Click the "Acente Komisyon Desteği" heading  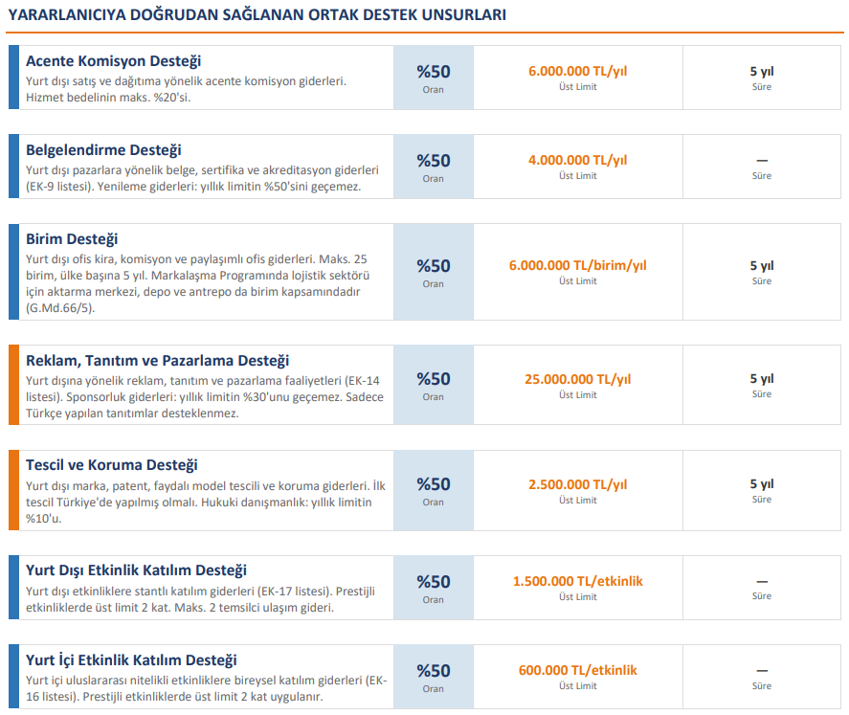tap(113, 61)
